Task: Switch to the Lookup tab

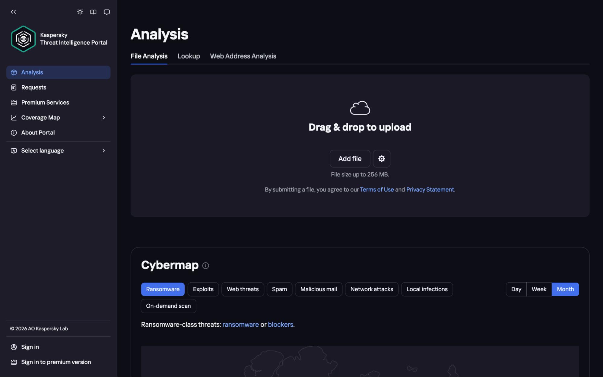Action: coord(189,56)
